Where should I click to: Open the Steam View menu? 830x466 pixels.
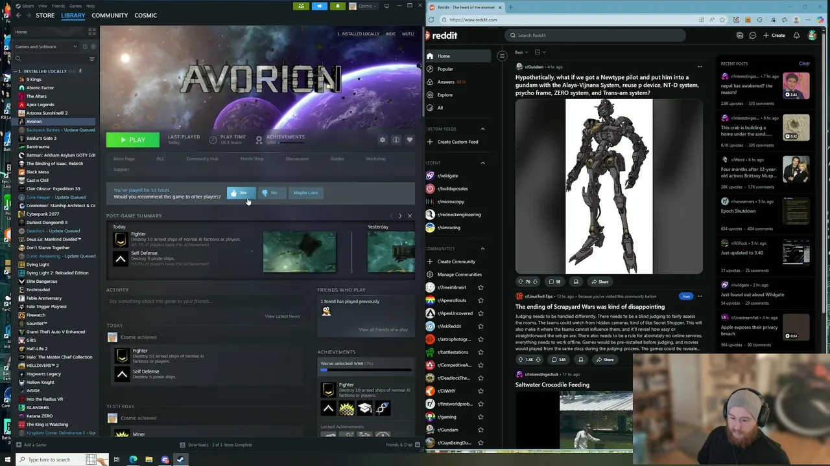42,6
